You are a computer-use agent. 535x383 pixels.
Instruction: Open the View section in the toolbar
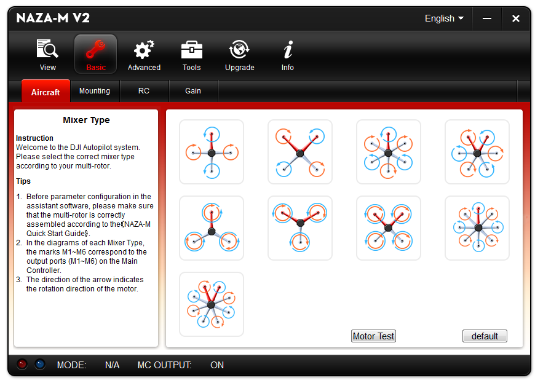pyautogui.click(x=47, y=55)
